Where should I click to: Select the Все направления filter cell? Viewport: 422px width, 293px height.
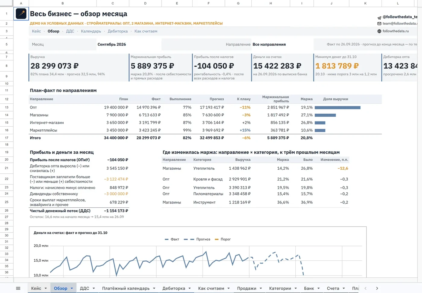282,44
